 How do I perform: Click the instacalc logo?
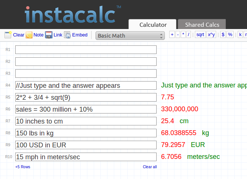71,15
